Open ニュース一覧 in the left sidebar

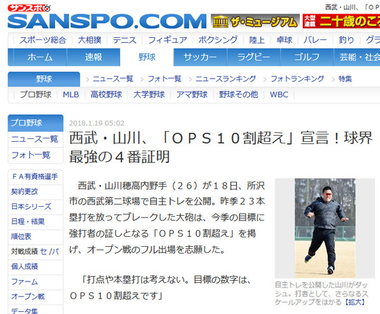pos(35,139)
